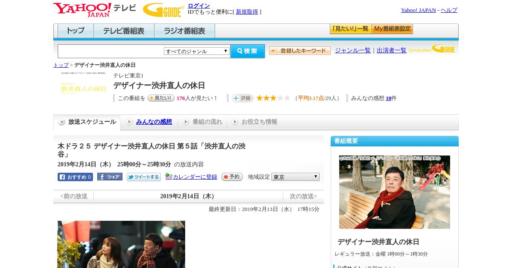Open the 「見たい!」一覧 button
This screenshot has width=512, height=268.
tap(350, 29)
